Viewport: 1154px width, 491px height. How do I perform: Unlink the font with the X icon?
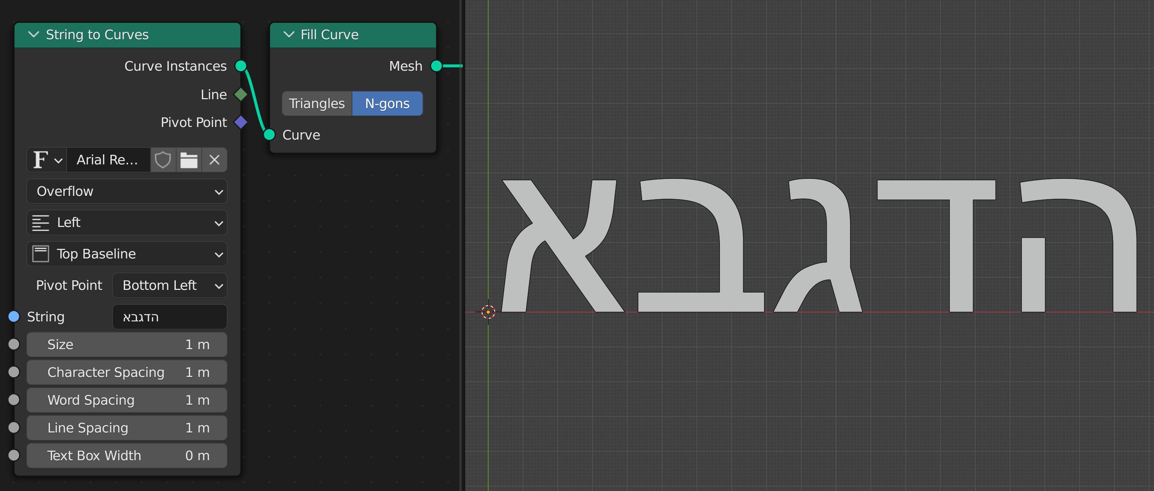pyautogui.click(x=215, y=160)
